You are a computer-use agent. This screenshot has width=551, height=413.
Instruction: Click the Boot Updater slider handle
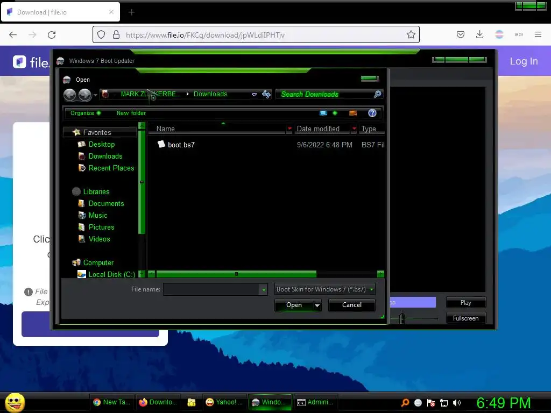(x=402, y=318)
